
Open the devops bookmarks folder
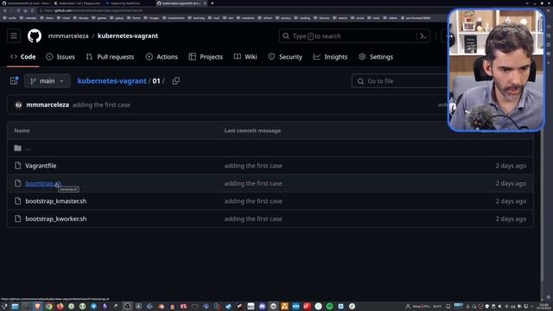point(81,17)
